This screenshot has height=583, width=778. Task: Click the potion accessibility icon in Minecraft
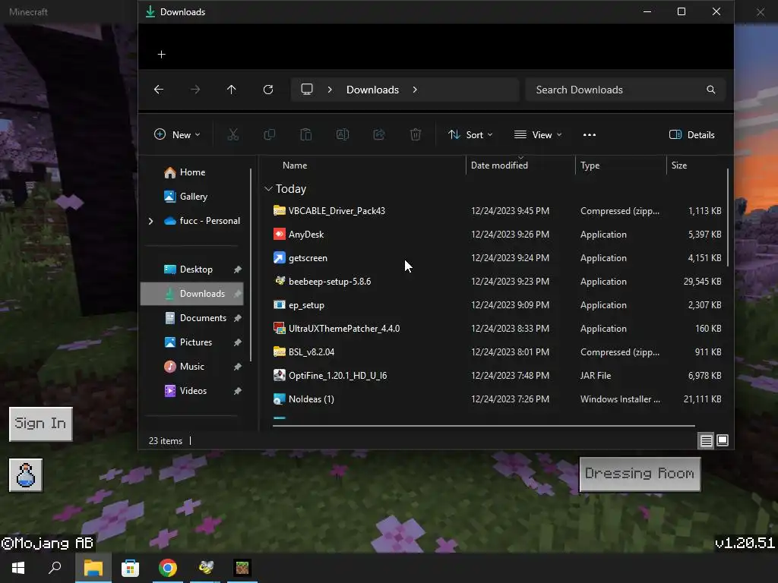coord(26,475)
